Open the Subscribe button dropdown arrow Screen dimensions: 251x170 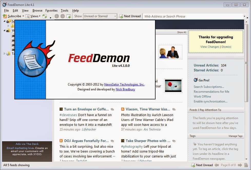pos(23,16)
